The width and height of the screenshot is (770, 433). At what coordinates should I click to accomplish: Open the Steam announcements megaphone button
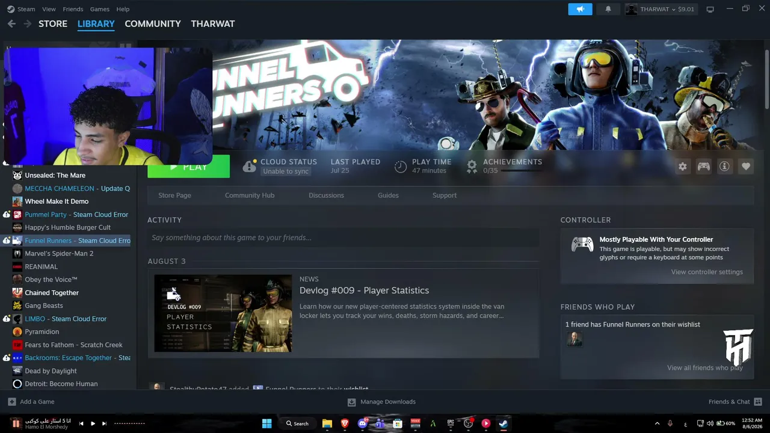pyautogui.click(x=580, y=9)
